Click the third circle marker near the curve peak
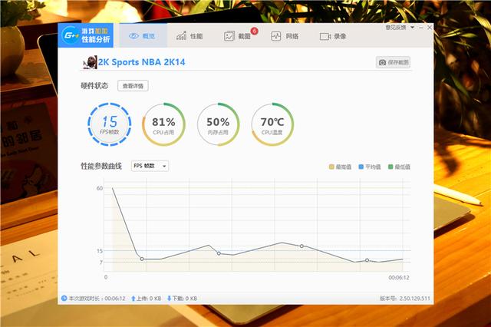The width and height of the screenshot is (491, 327). pos(302,246)
